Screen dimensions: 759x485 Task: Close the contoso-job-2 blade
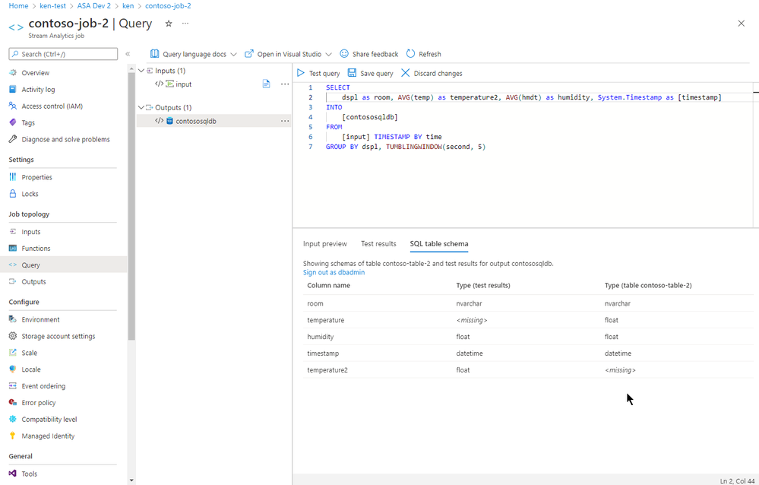(x=741, y=24)
